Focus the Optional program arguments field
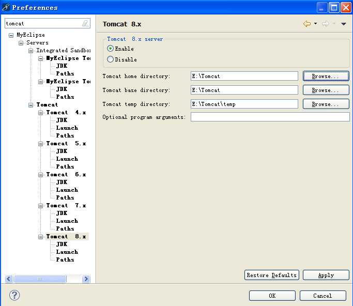Viewport: 353px width, 306px height. point(270,117)
